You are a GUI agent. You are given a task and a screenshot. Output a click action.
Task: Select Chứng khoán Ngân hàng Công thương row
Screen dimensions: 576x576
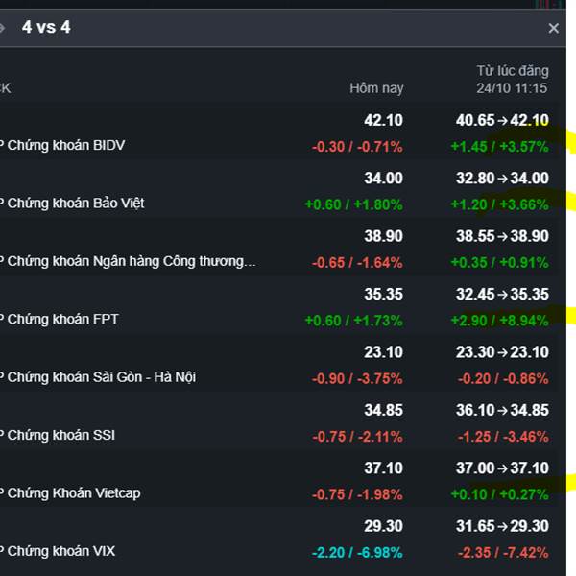point(132,261)
